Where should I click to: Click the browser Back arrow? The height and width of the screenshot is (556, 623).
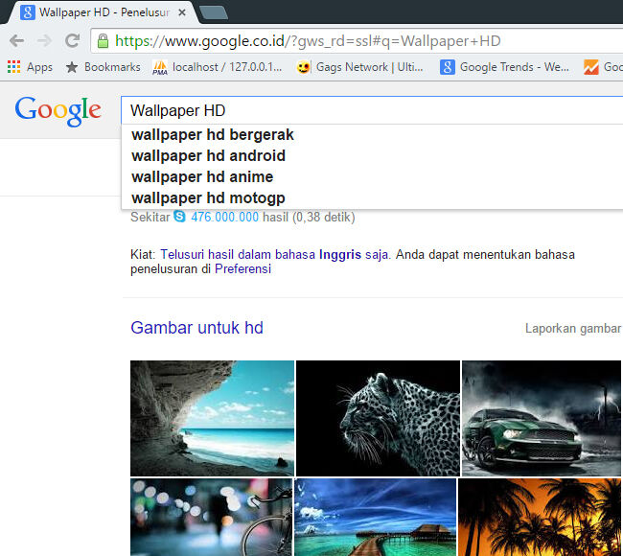[16, 40]
